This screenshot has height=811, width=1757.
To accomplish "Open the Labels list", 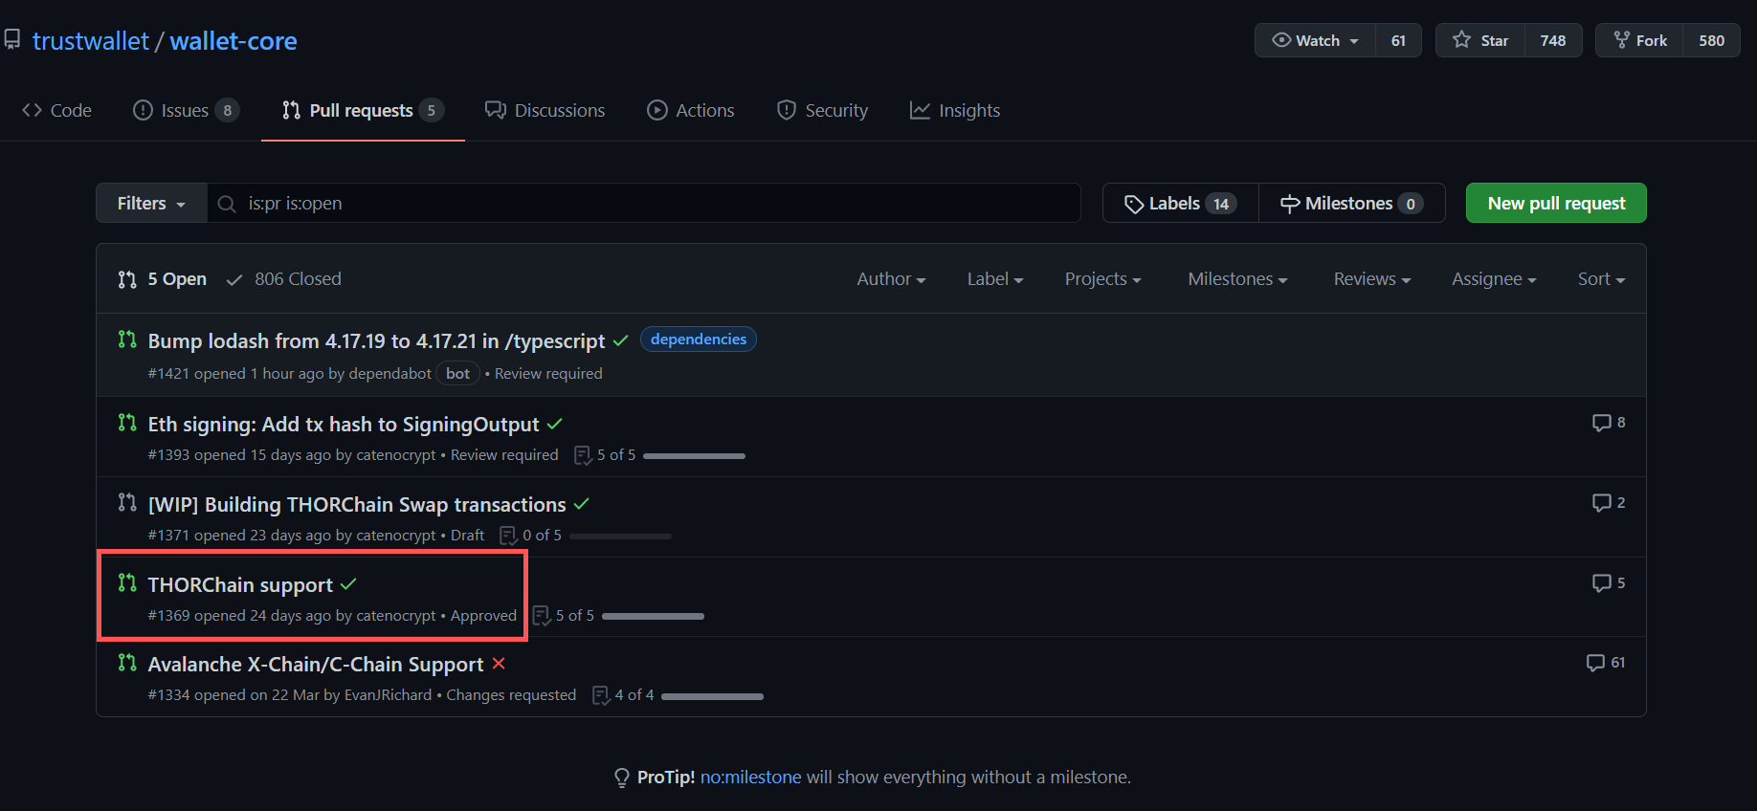I will click(1181, 203).
